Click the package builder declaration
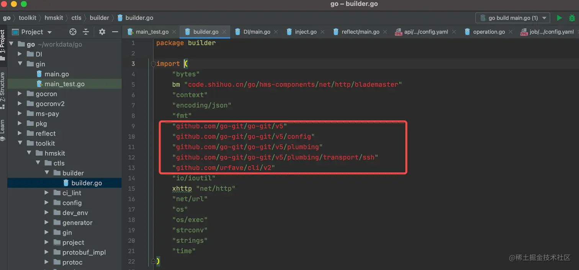The height and width of the screenshot is (270, 579). [x=186, y=43]
